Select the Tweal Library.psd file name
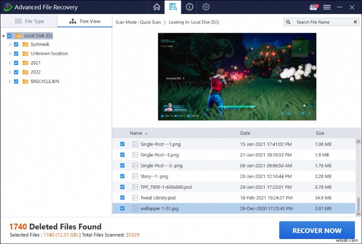362x244 pixels. (158, 198)
